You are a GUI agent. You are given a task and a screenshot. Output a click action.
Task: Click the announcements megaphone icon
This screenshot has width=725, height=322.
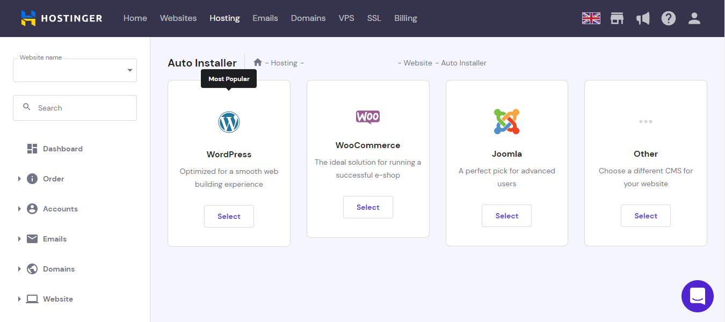pyautogui.click(x=643, y=18)
